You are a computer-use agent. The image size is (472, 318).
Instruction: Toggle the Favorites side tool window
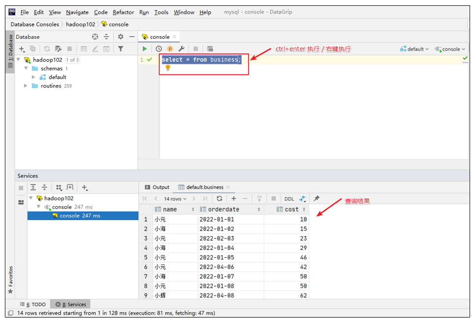tap(10, 279)
